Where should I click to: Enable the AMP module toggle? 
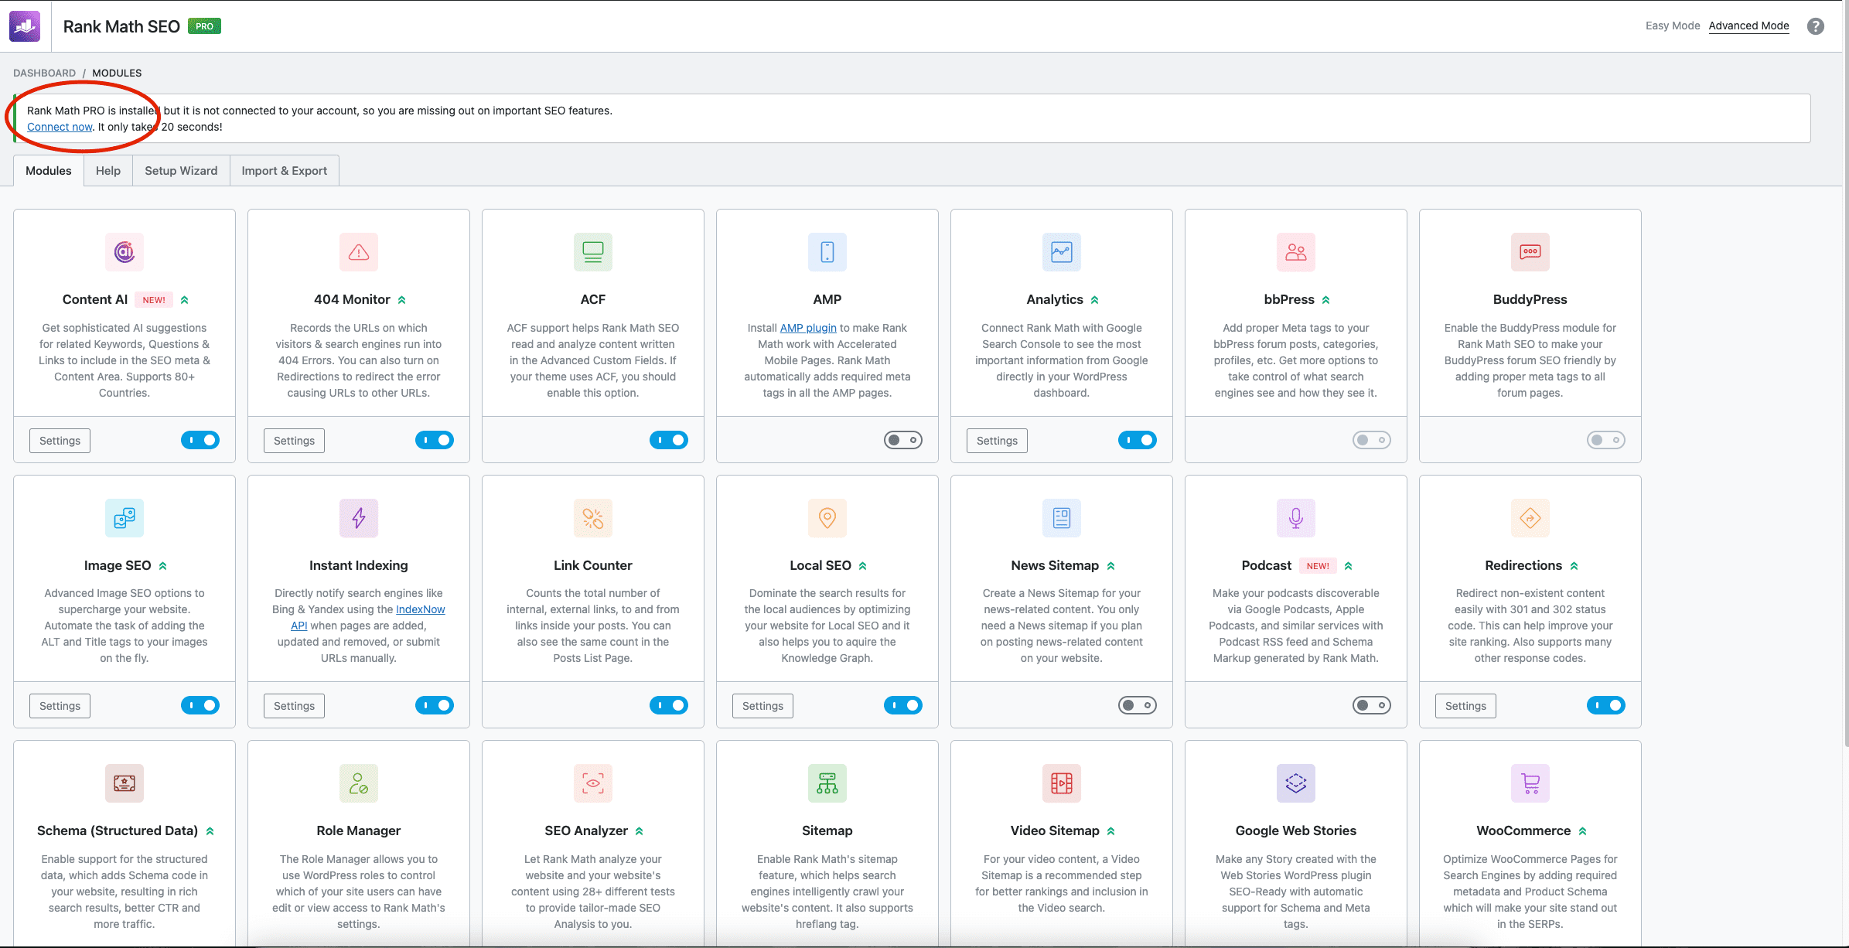(x=902, y=440)
